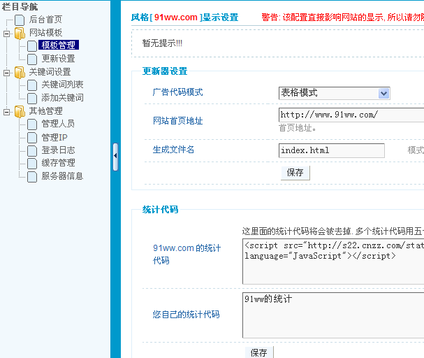The image size is (424, 358).
Task: Open 服务器信息
Action: (62, 176)
